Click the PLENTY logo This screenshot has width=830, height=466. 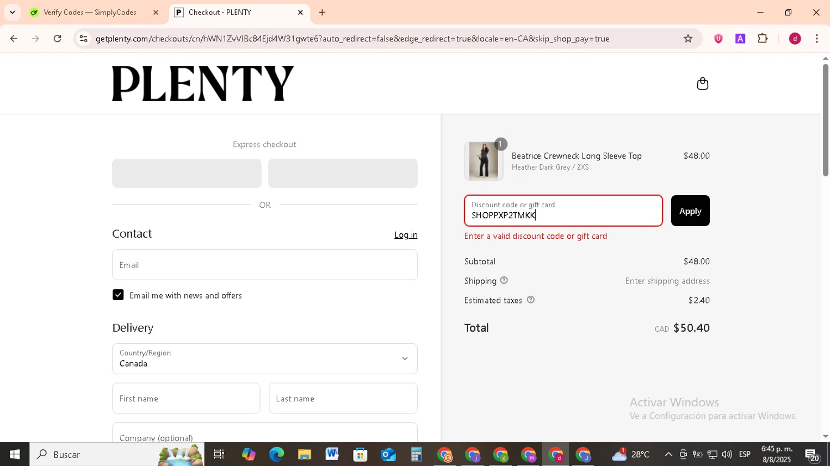coord(203,83)
